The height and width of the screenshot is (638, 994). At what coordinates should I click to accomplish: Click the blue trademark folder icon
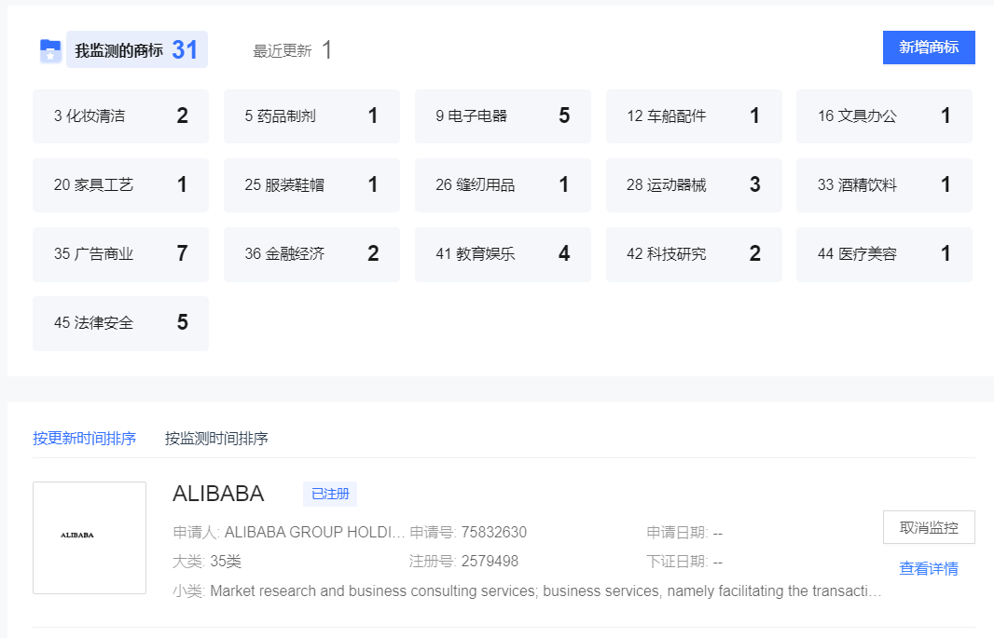(x=51, y=49)
